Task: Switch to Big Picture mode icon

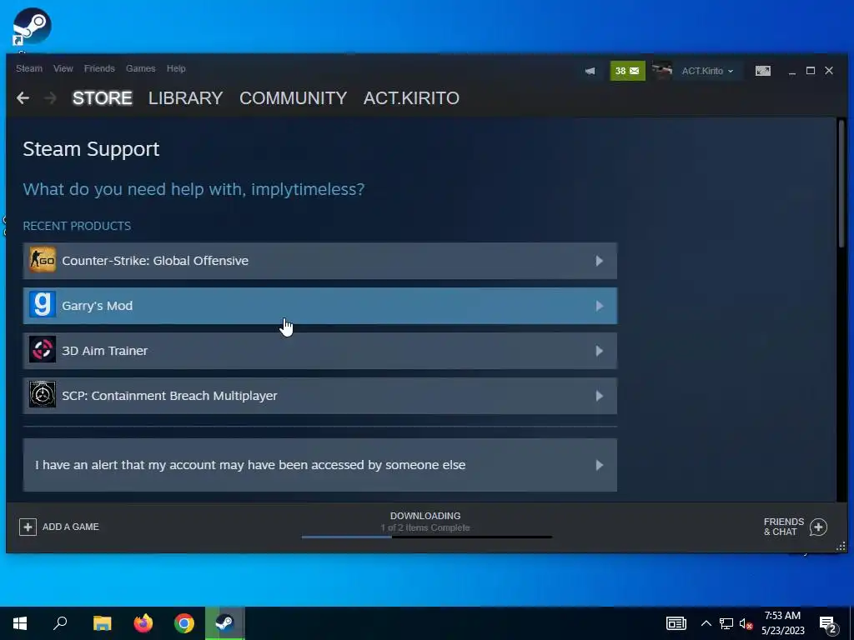Action: coord(762,71)
